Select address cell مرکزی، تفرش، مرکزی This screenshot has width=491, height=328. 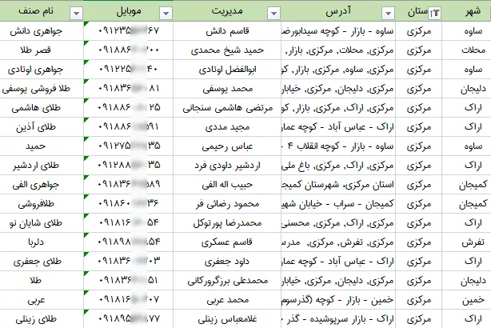pos(338,242)
